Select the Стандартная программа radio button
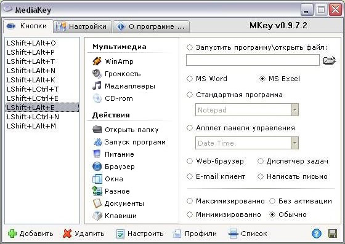Viewport: 345px width, 244px height. tap(190, 95)
